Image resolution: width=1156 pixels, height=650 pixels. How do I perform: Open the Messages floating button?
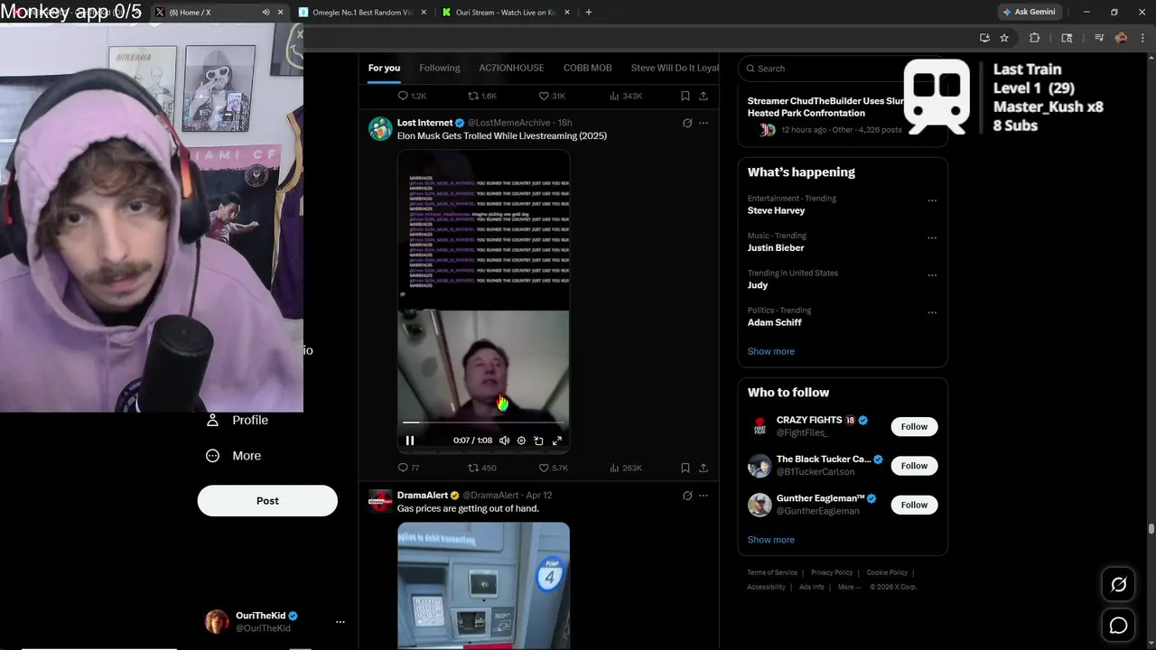1118,625
